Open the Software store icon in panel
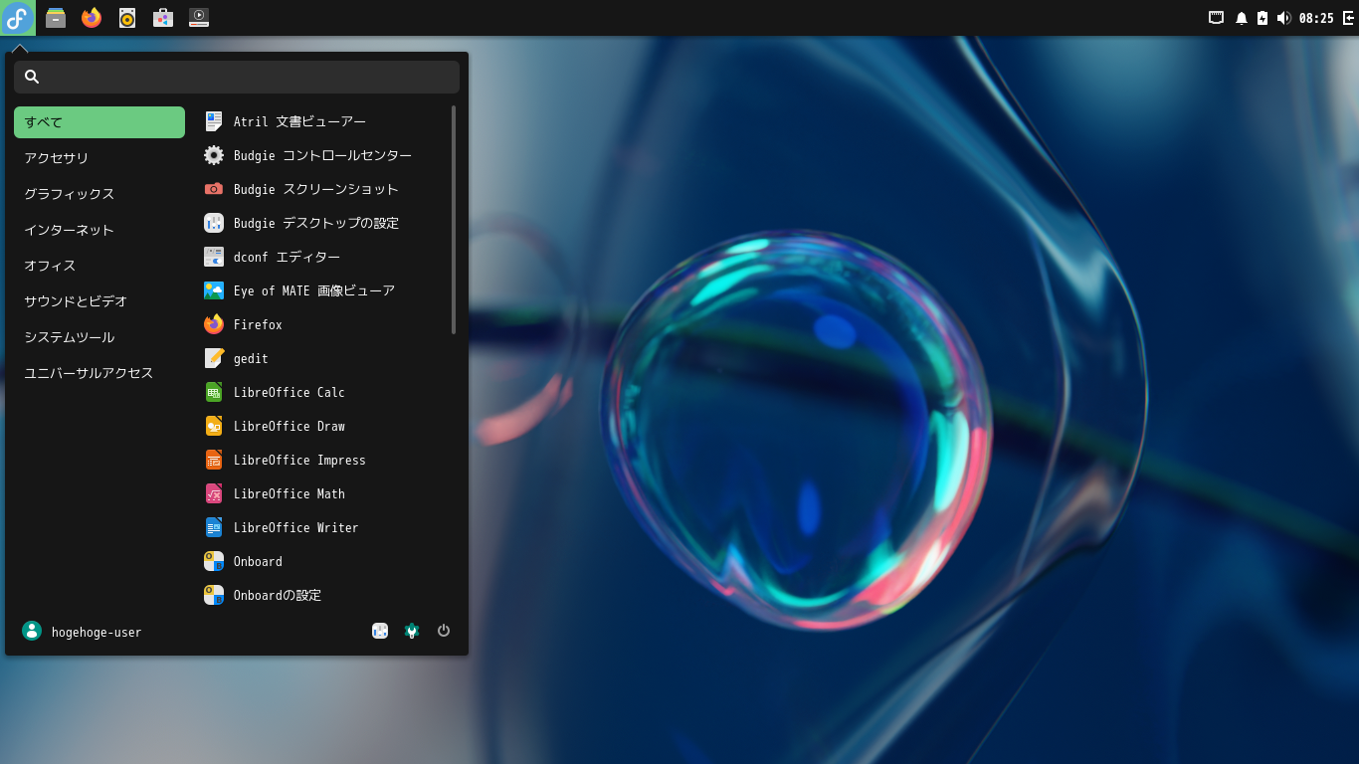This screenshot has height=764, width=1359. (x=163, y=18)
